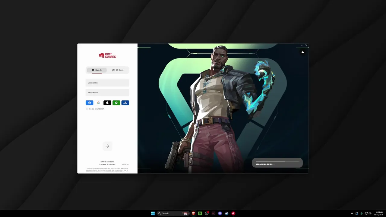Open the Create Account link
386x217 pixels.
tap(107, 165)
